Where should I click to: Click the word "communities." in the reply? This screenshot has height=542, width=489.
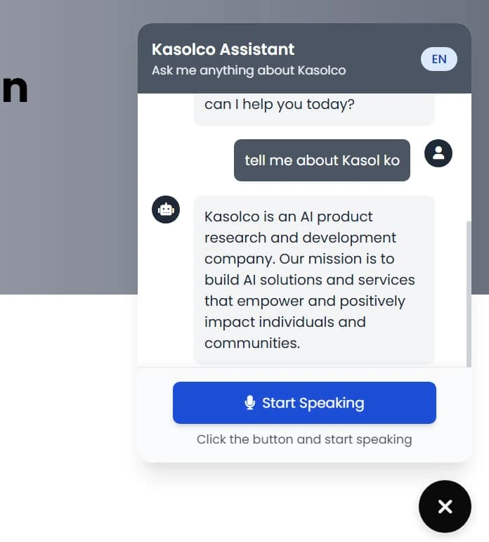(x=252, y=343)
